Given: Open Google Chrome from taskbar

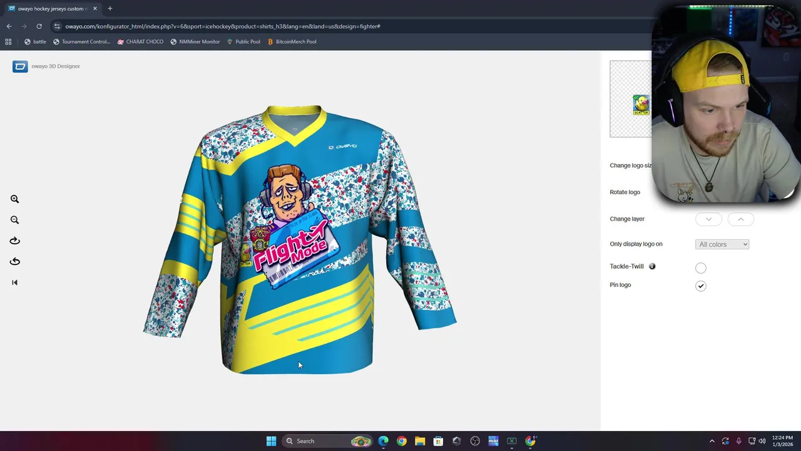Looking at the screenshot, I should coord(402,441).
